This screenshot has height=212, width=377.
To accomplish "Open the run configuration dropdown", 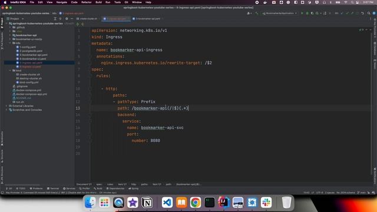I will [x=280, y=13].
